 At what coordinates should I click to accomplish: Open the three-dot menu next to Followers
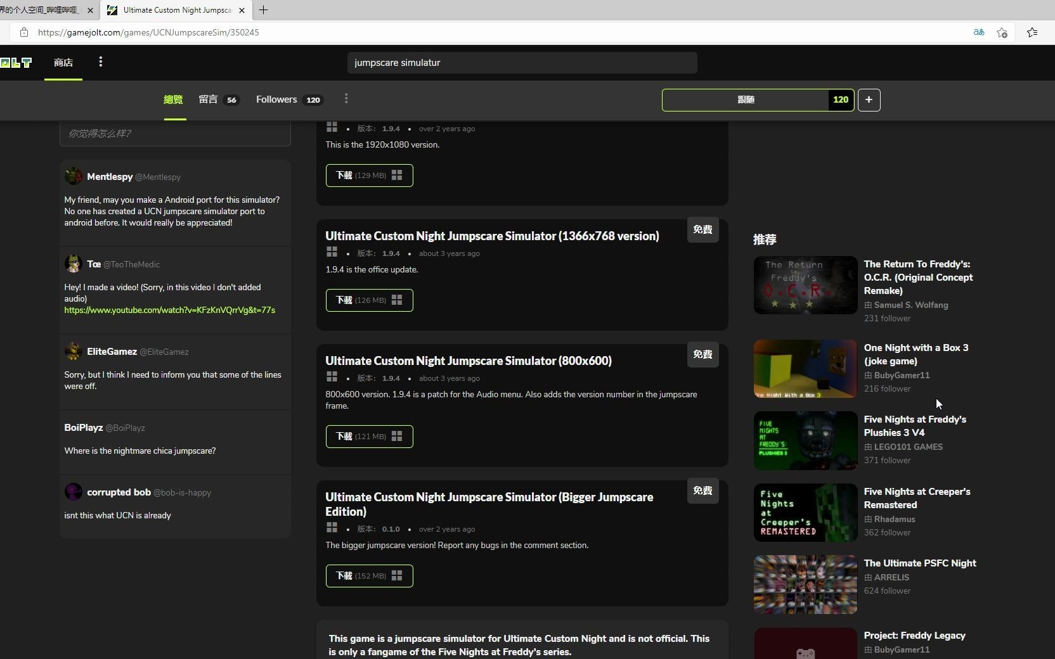pos(346,99)
